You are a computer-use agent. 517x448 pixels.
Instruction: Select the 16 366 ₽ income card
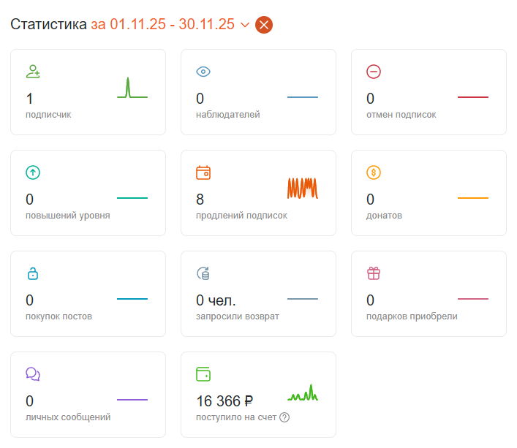point(259,395)
